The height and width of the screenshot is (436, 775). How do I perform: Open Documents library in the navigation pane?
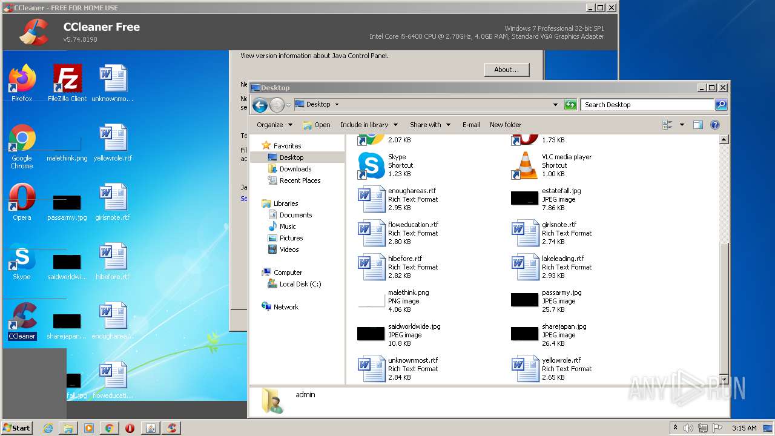pyautogui.click(x=295, y=215)
